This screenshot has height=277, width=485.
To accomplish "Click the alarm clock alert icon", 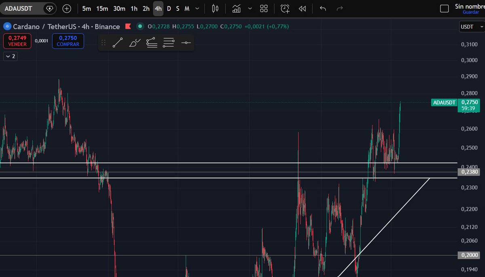I will tap(285, 8).
